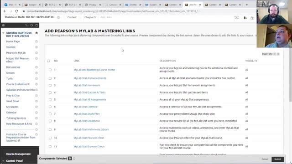This screenshot has height=164, width=292.
Task: Select checkbox for MyLab Stat Multimedia Library
Action: [x=50, y=129]
